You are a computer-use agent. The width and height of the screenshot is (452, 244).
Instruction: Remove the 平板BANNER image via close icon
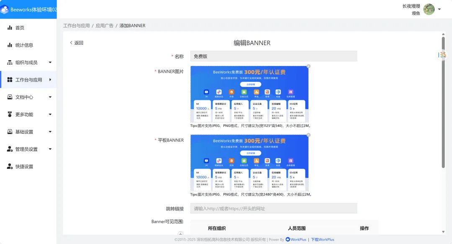tap(308, 135)
